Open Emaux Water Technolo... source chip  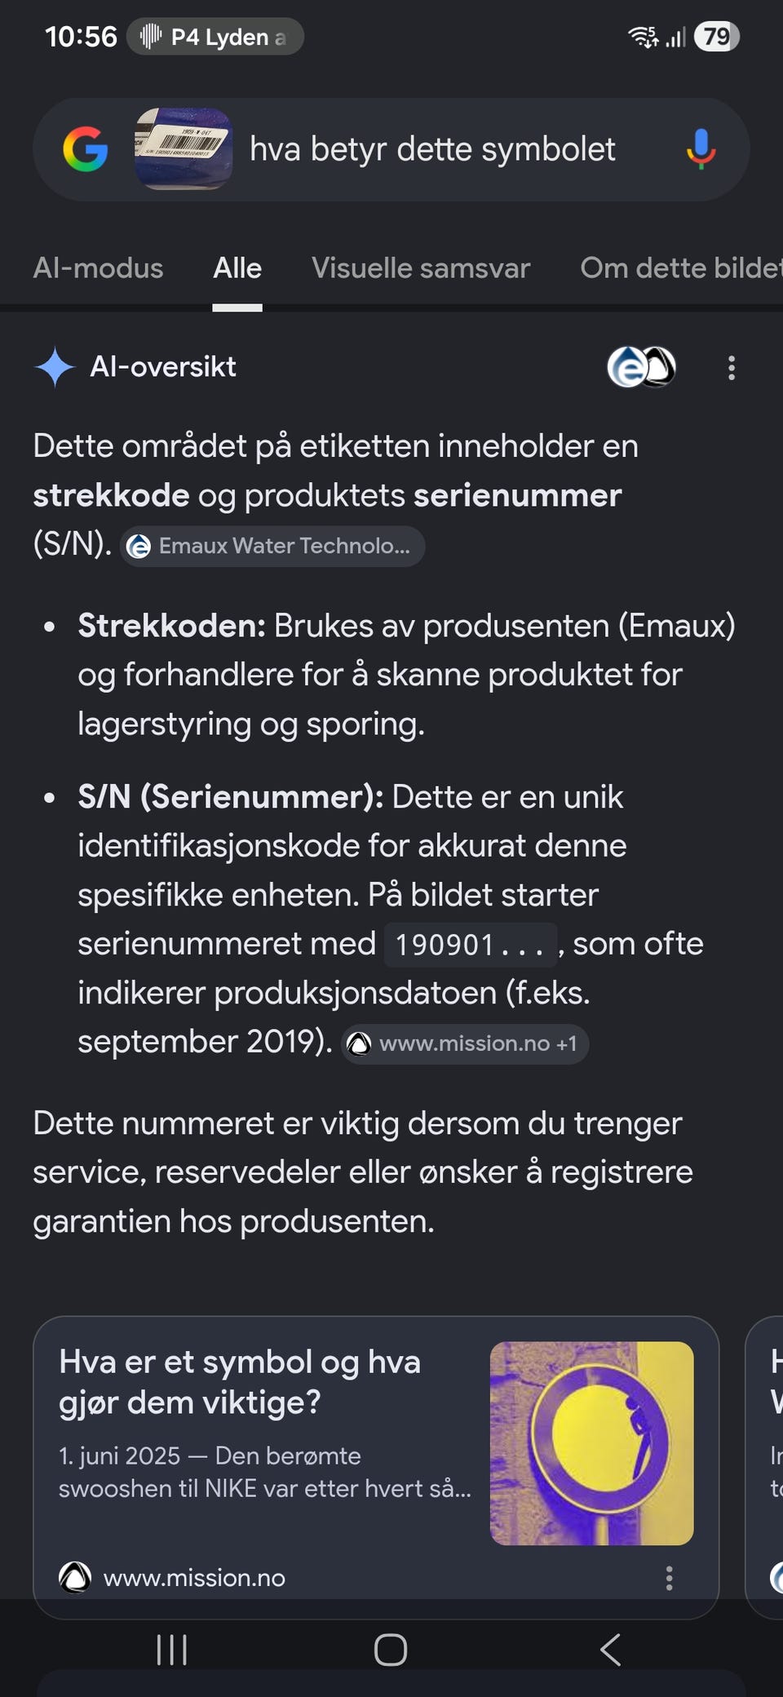[x=272, y=546]
